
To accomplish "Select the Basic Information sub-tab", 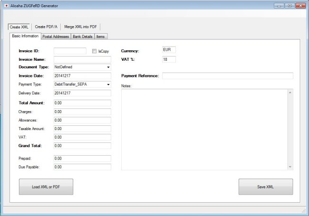I will click(25, 36).
